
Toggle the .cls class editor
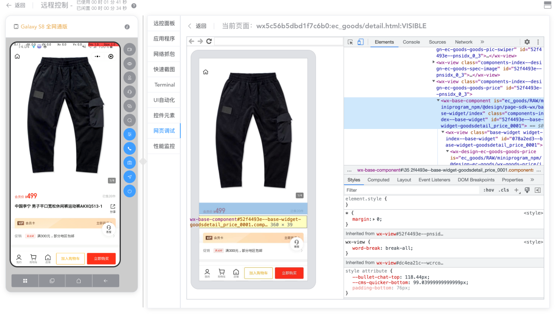(x=504, y=190)
